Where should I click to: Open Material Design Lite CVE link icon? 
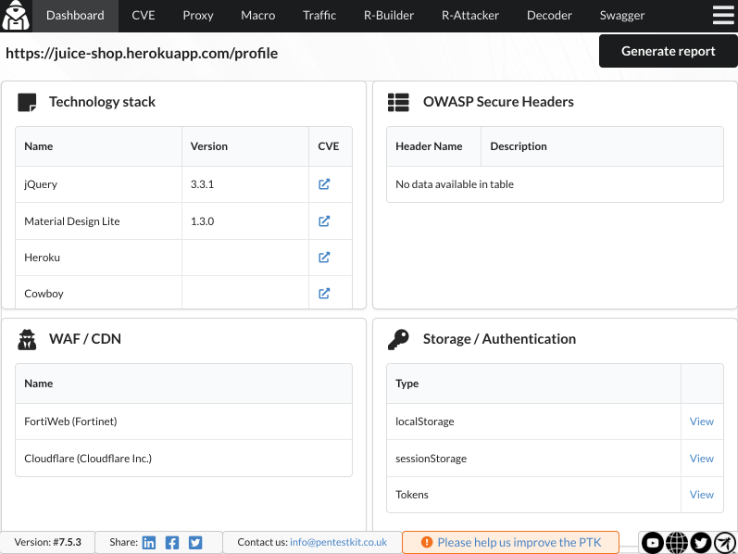pos(324,220)
